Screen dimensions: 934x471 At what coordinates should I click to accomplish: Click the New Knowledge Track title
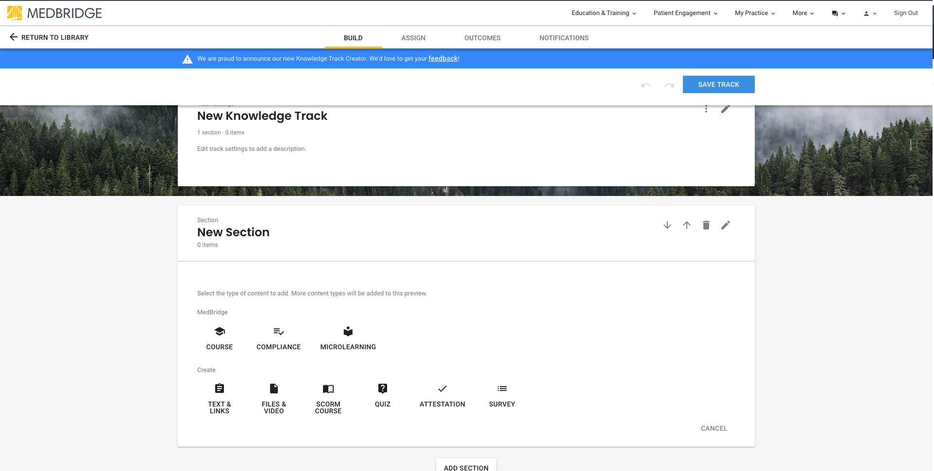[262, 116]
